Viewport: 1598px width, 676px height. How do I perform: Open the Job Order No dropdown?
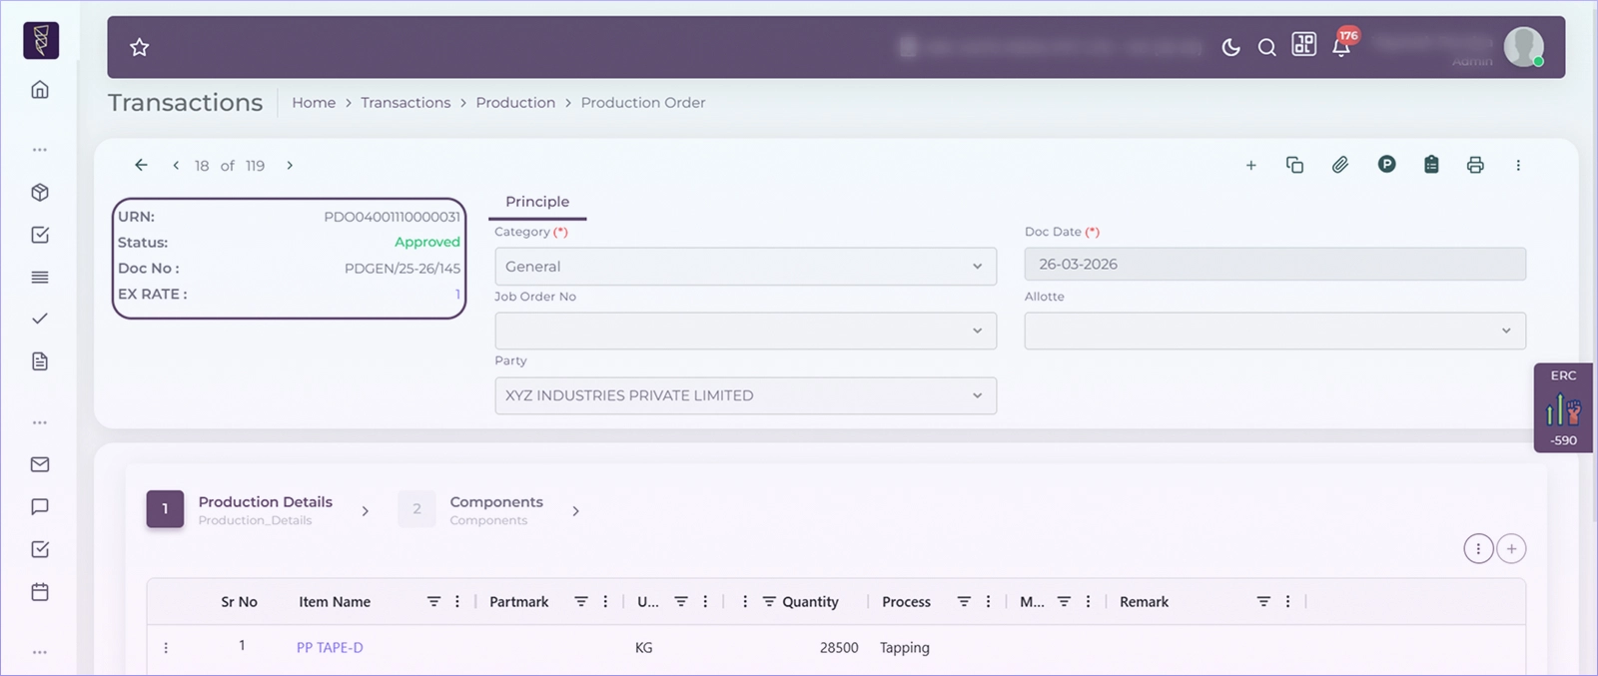point(745,331)
